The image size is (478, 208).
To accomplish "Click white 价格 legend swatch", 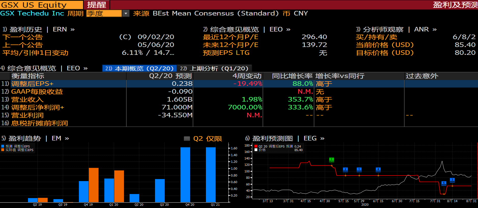I will (x=256, y=150).
